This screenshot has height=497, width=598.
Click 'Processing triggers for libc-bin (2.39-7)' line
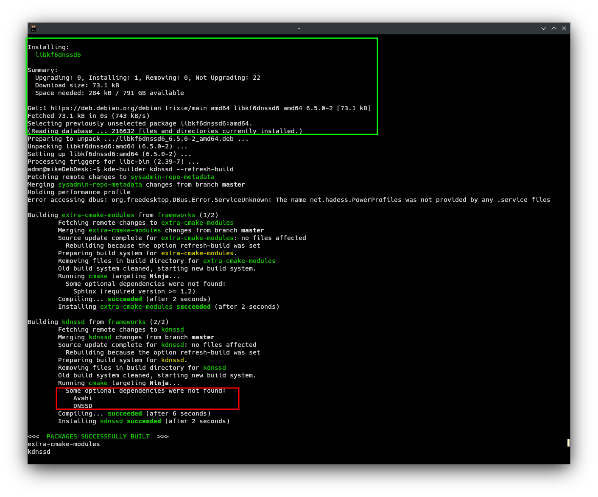click(x=113, y=162)
